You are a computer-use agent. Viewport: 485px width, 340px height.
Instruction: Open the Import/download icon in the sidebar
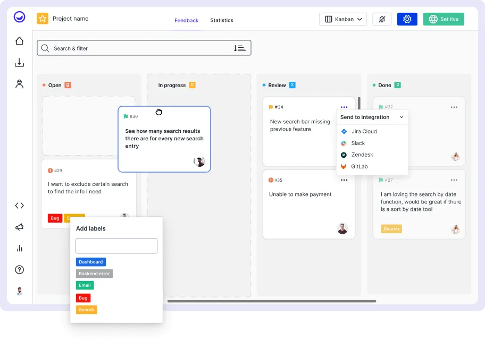click(x=19, y=62)
